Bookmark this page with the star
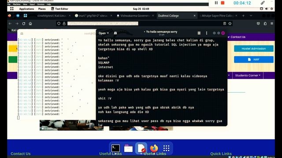The image size is (282, 158). click(x=230, y=23)
